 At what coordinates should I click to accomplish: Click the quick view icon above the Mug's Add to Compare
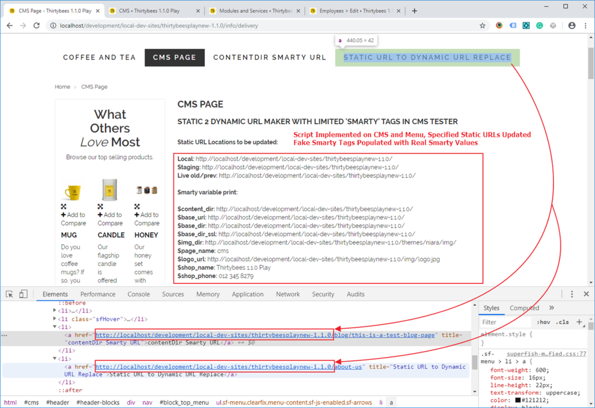click(64, 207)
